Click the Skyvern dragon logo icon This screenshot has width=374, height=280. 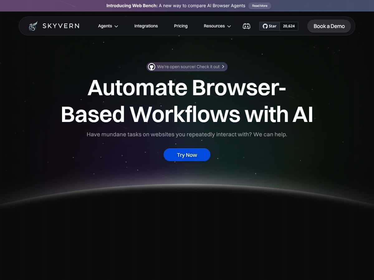33,26
